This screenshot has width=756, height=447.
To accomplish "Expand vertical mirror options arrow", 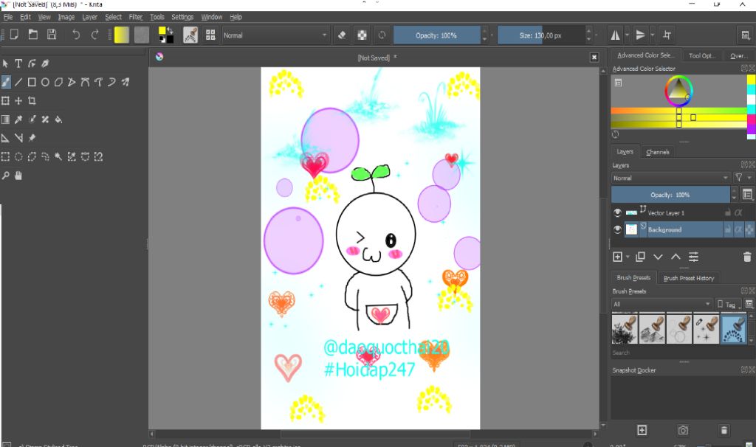I will point(652,35).
